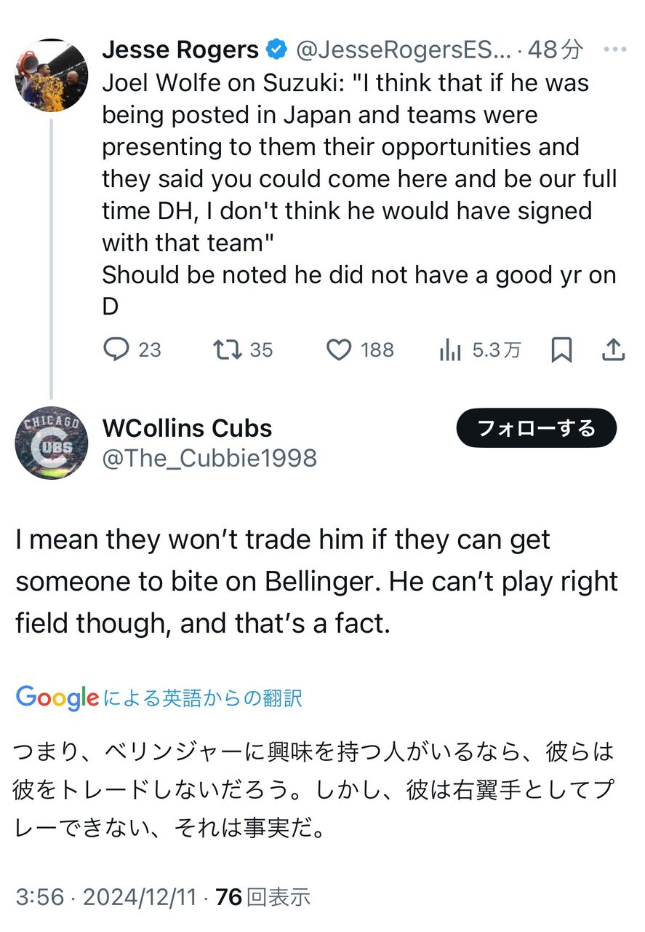This screenshot has width=645, height=932.
Task: Tap the 76 回表示 view count
Action: 263,896
